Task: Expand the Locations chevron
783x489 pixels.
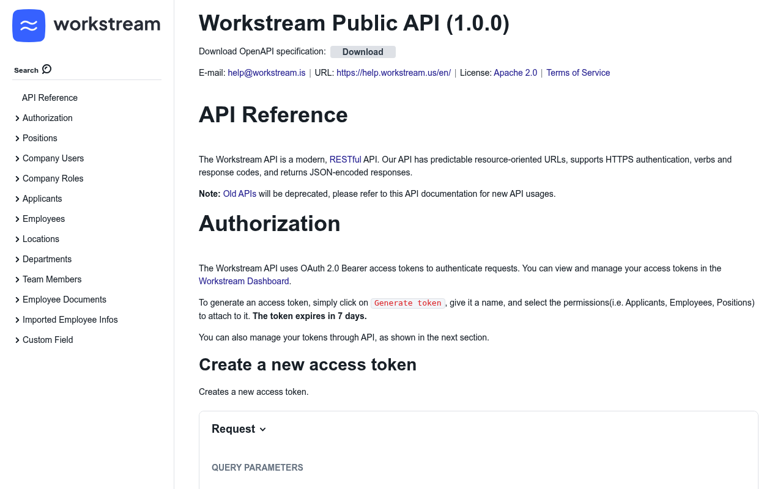Action: pos(17,240)
